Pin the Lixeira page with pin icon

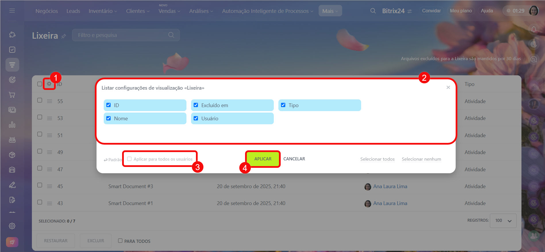point(64,36)
